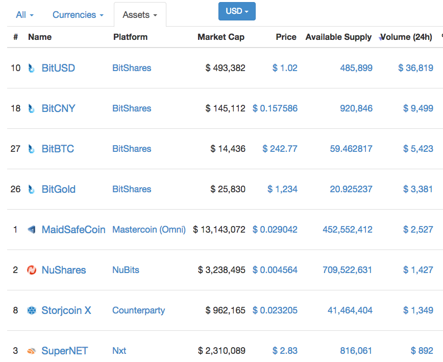The height and width of the screenshot is (362, 443).
Task: Click BitGold available supply 20.925237
Action: [351, 189]
